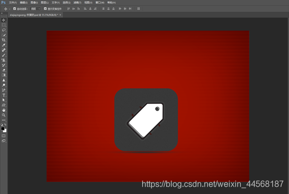Align right edges in options bar
The image size is (289, 194).
95,9
